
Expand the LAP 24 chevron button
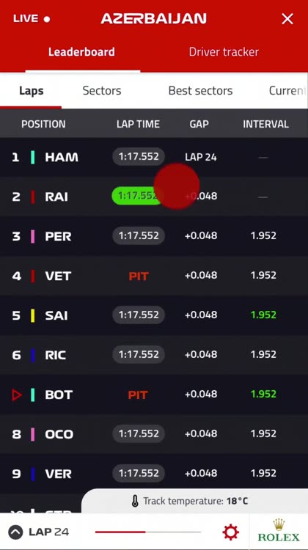(x=15, y=532)
